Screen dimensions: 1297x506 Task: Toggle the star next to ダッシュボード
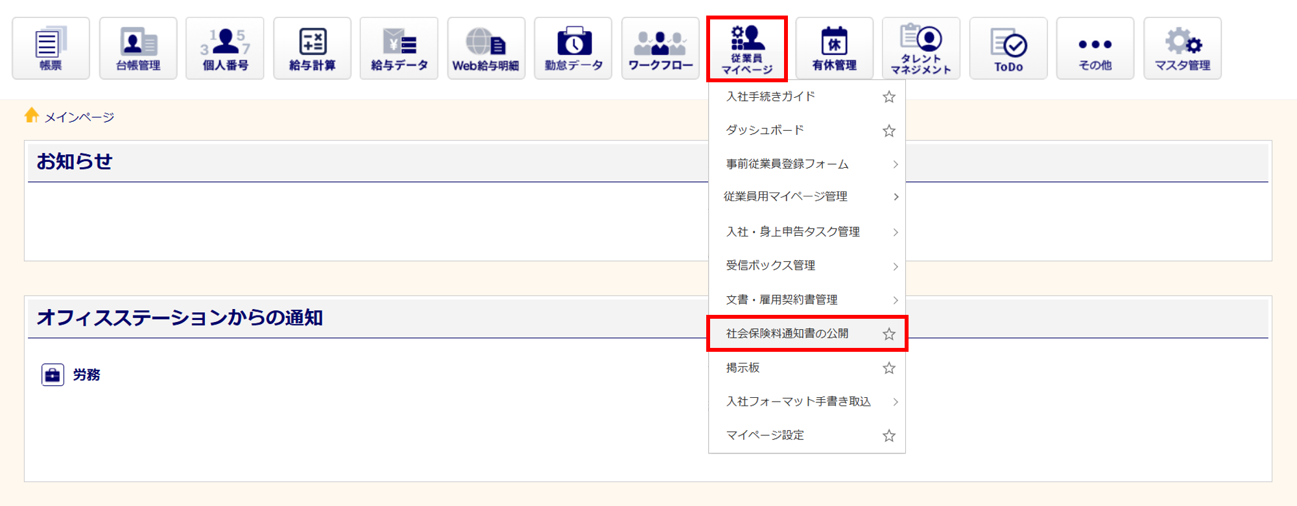888,131
